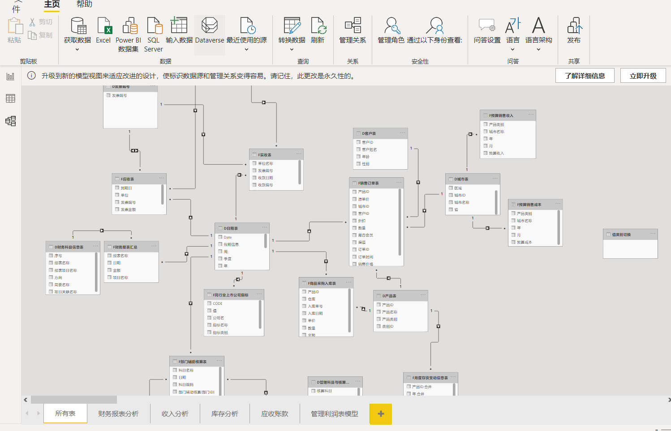Select F预算销售成本 table header
This screenshot has width=671, height=431.
(535, 204)
